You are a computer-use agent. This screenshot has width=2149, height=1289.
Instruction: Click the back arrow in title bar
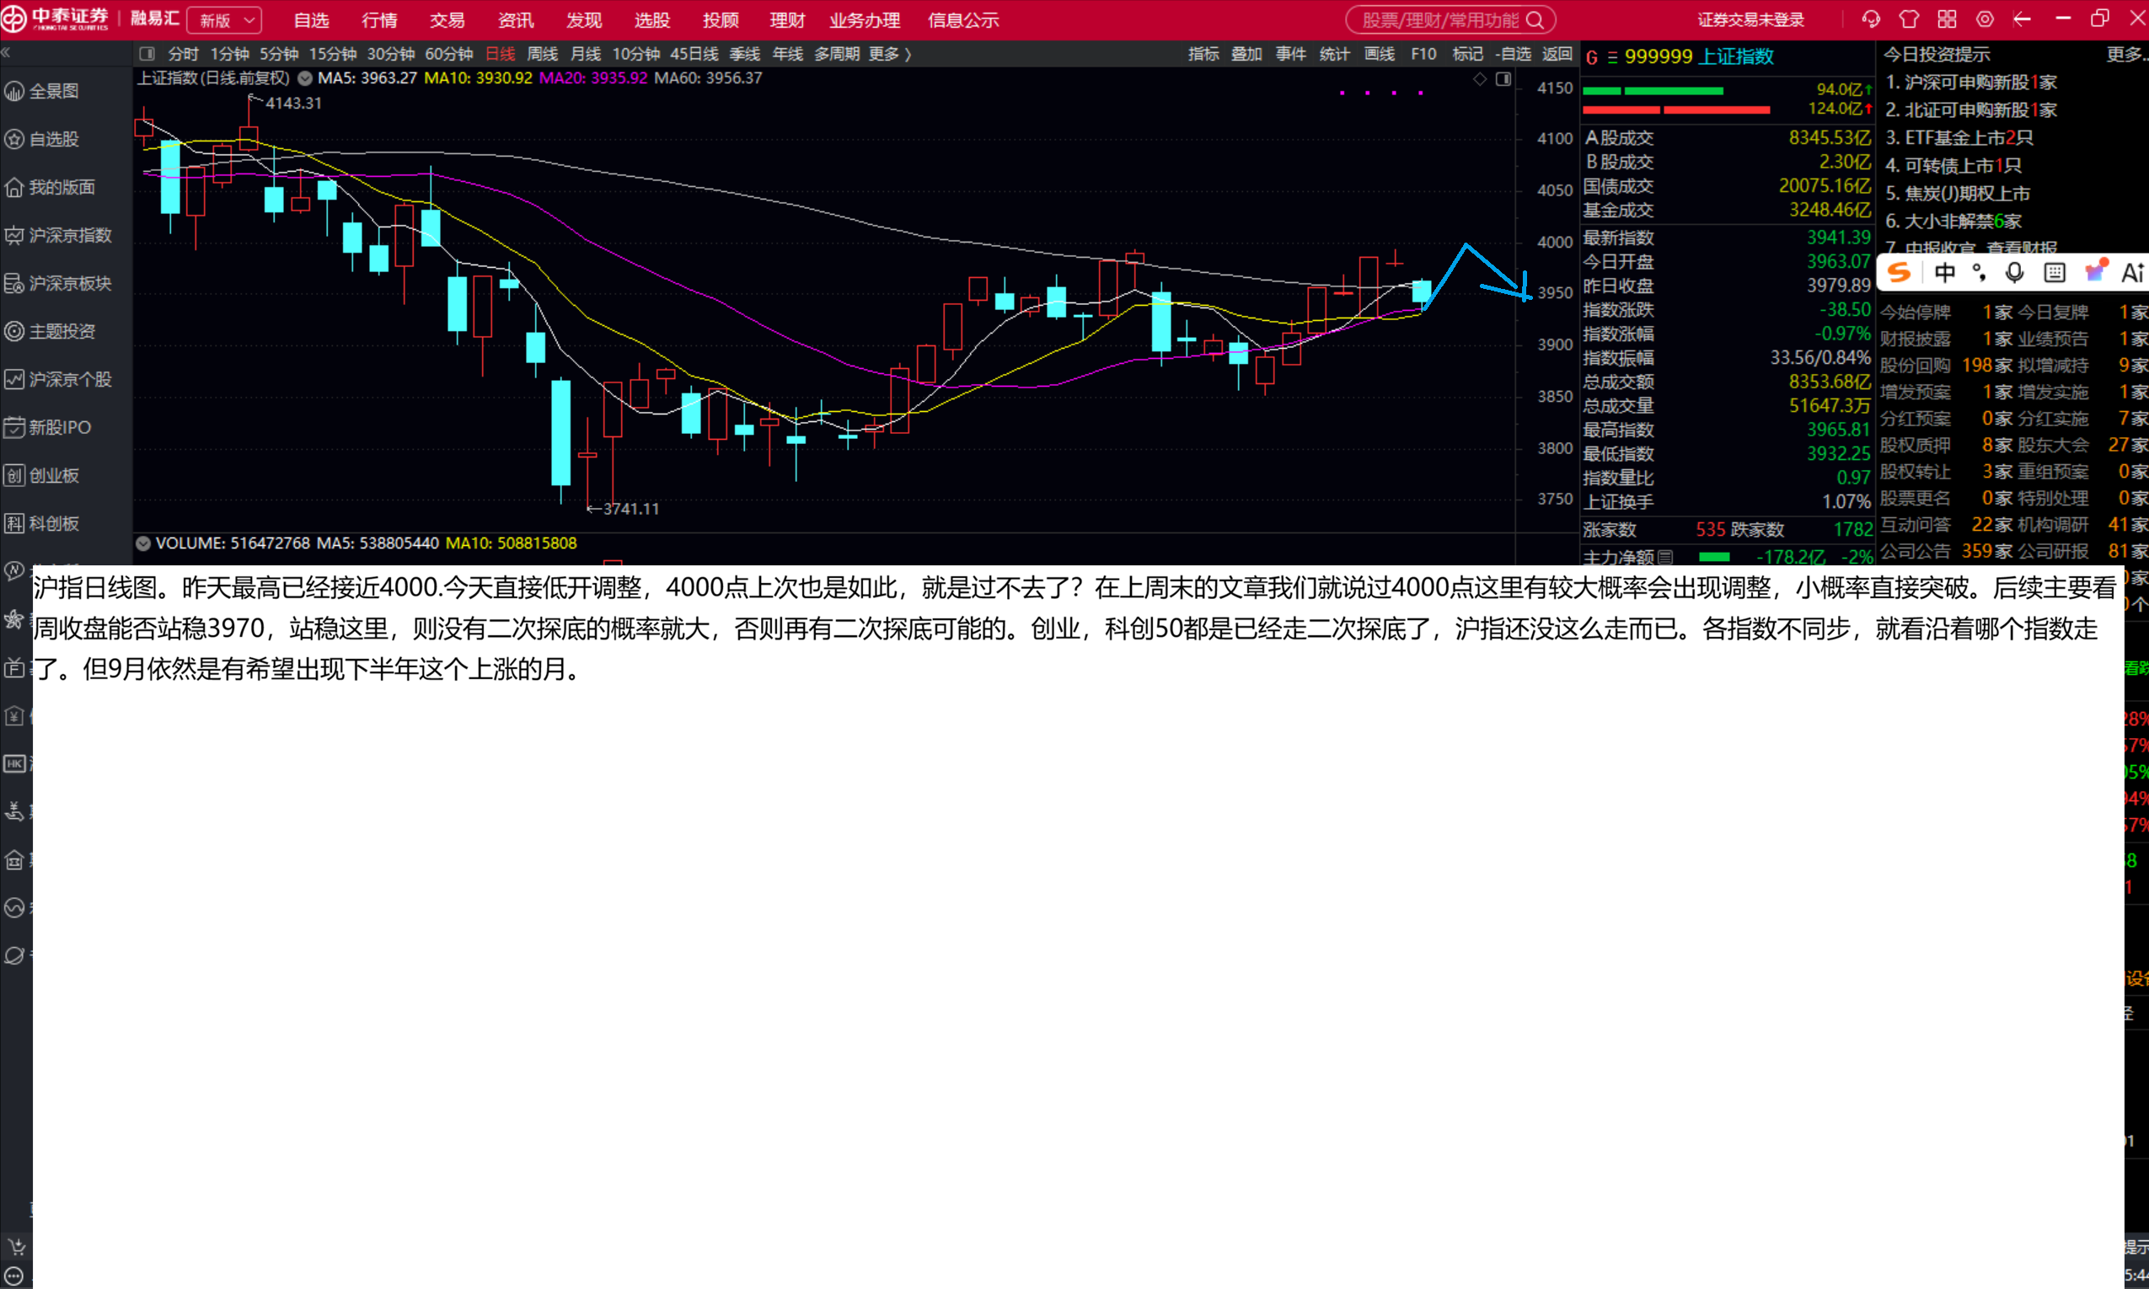coord(2023,19)
